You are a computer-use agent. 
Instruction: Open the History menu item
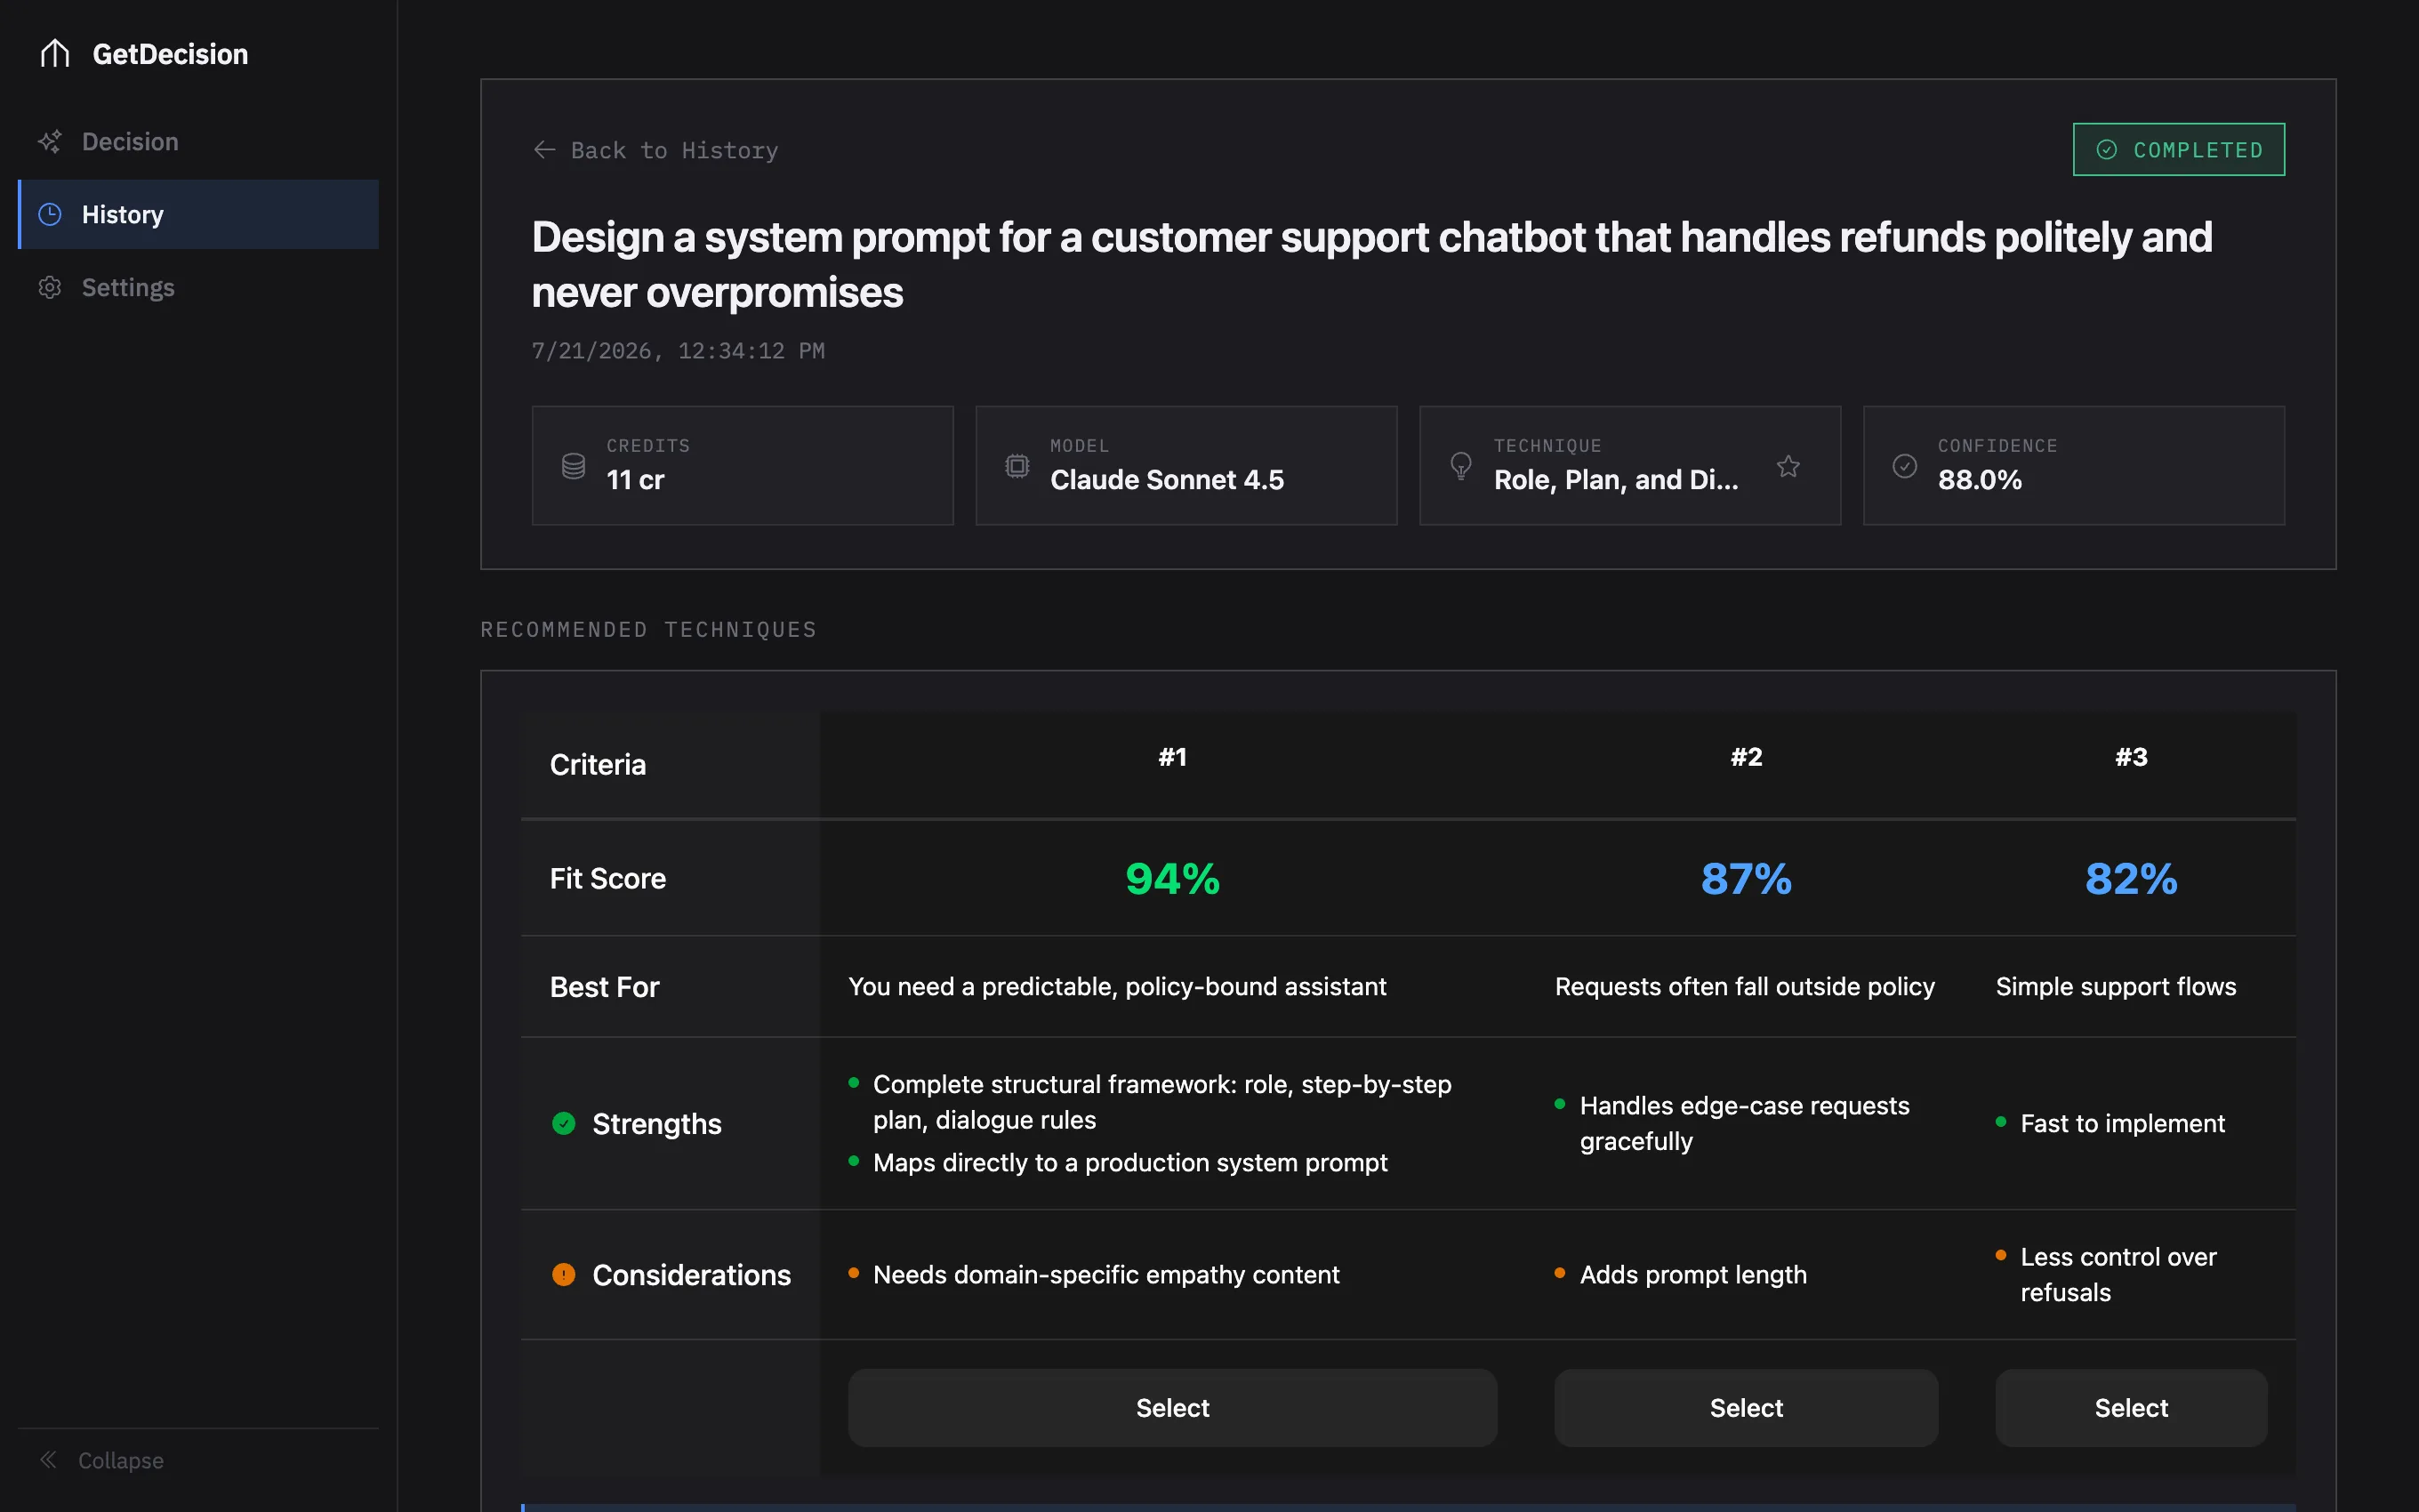click(198, 214)
